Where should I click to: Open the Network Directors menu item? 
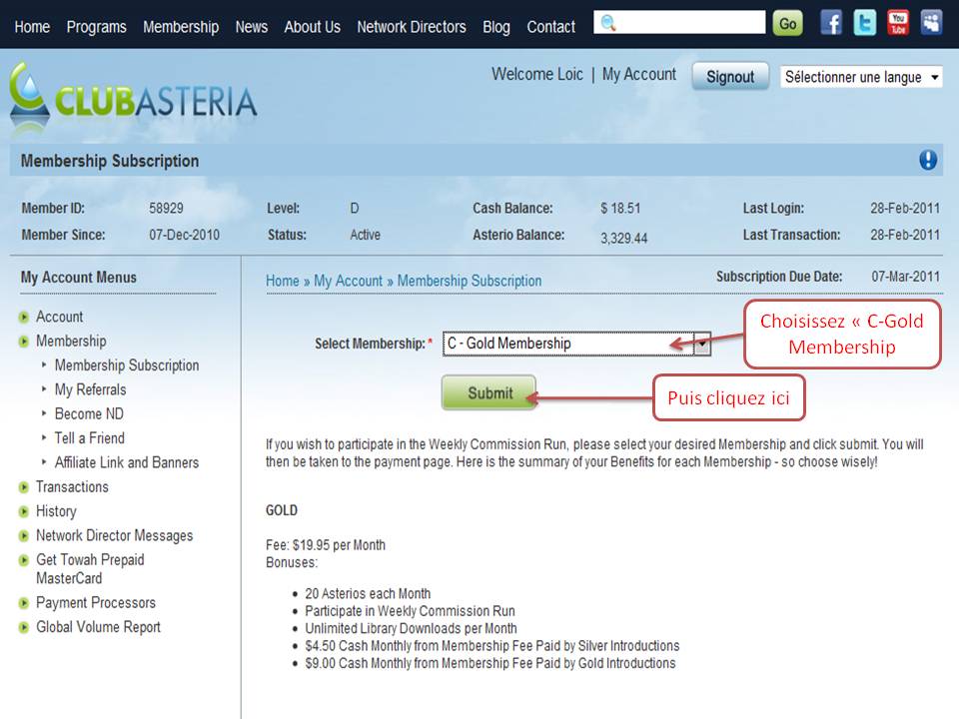coord(412,27)
